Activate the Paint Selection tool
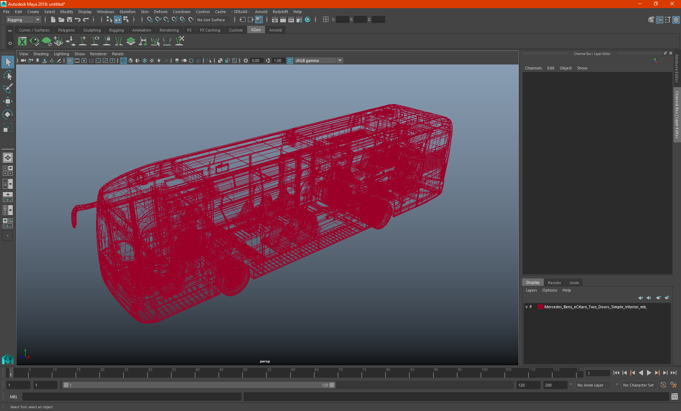The width and height of the screenshot is (681, 411). (8, 88)
